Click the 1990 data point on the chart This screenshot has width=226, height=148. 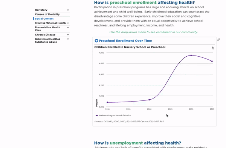click(x=107, y=102)
